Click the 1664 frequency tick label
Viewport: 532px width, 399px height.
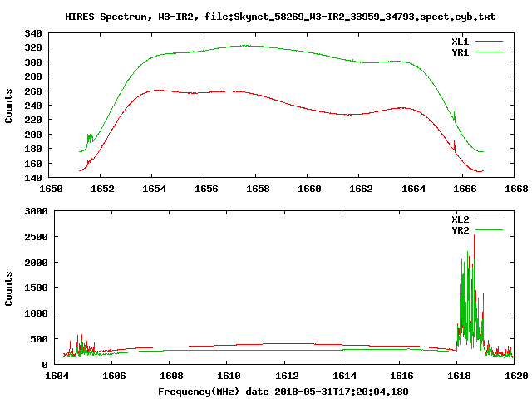(413, 189)
